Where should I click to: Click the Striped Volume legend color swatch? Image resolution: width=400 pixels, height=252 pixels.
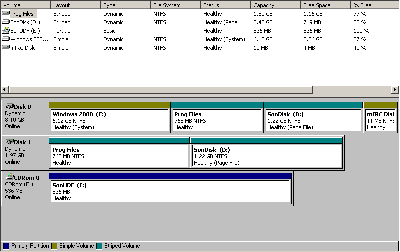pos(99,246)
